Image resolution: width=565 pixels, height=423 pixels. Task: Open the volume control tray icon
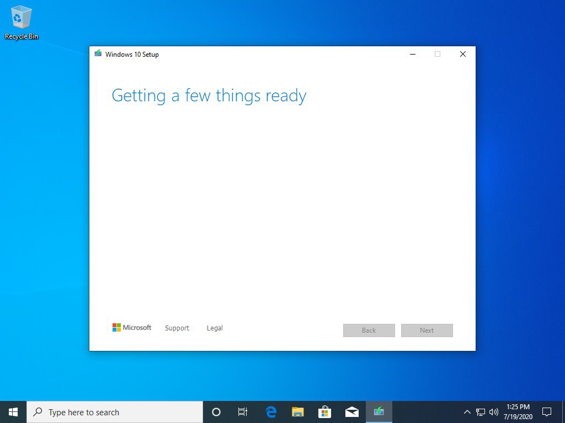point(494,412)
